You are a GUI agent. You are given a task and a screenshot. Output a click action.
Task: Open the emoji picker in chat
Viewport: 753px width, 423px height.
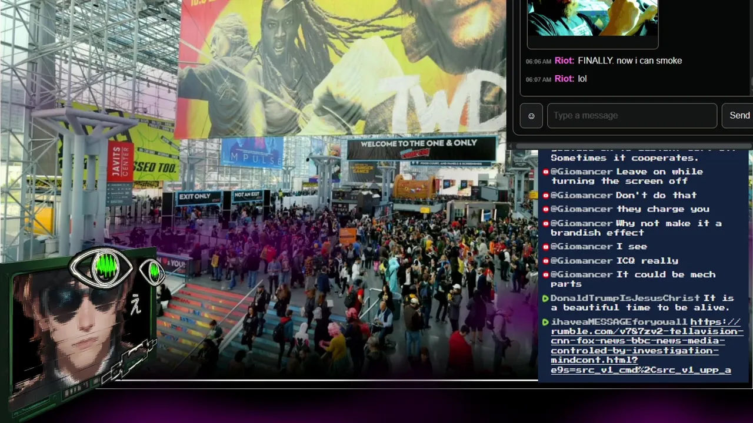click(531, 116)
